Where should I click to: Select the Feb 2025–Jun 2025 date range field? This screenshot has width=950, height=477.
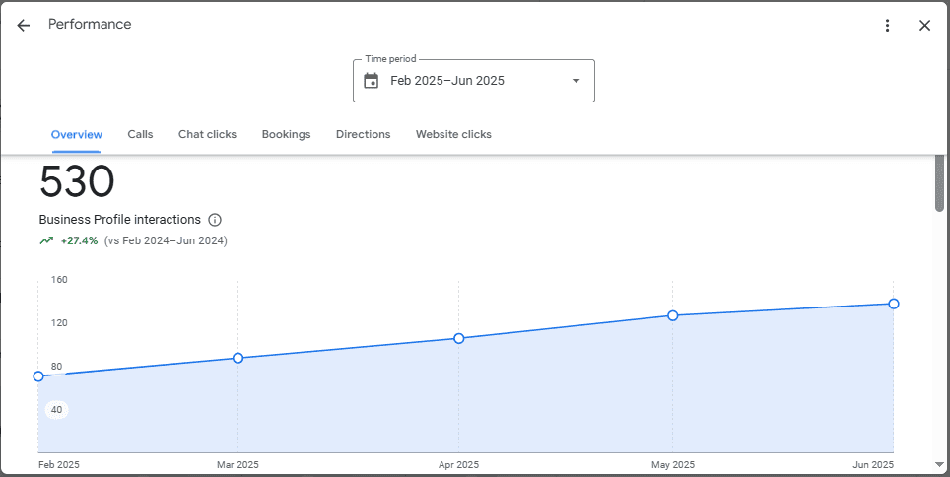click(463, 81)
